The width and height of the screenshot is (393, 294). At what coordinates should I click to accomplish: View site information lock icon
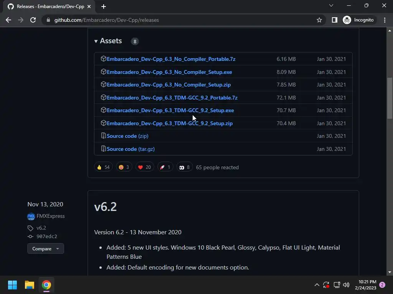point(48,20)
